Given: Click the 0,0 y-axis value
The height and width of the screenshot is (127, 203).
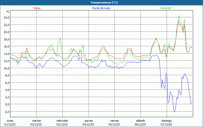Looking at the screenshot, I should (x=7, y=104).
